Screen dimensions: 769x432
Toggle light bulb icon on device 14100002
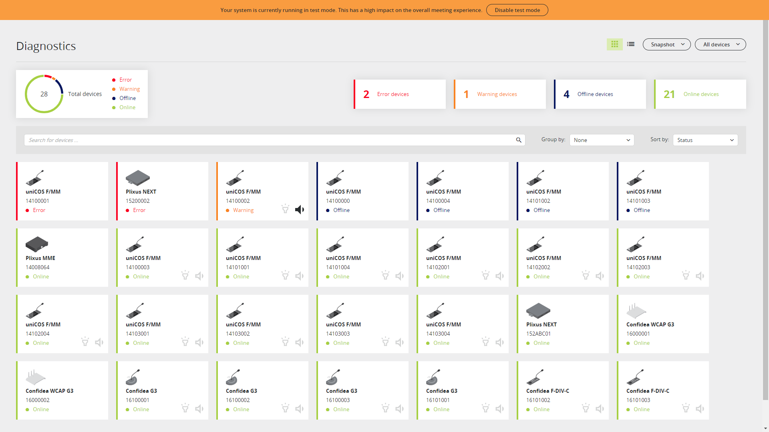coord(285,209)
